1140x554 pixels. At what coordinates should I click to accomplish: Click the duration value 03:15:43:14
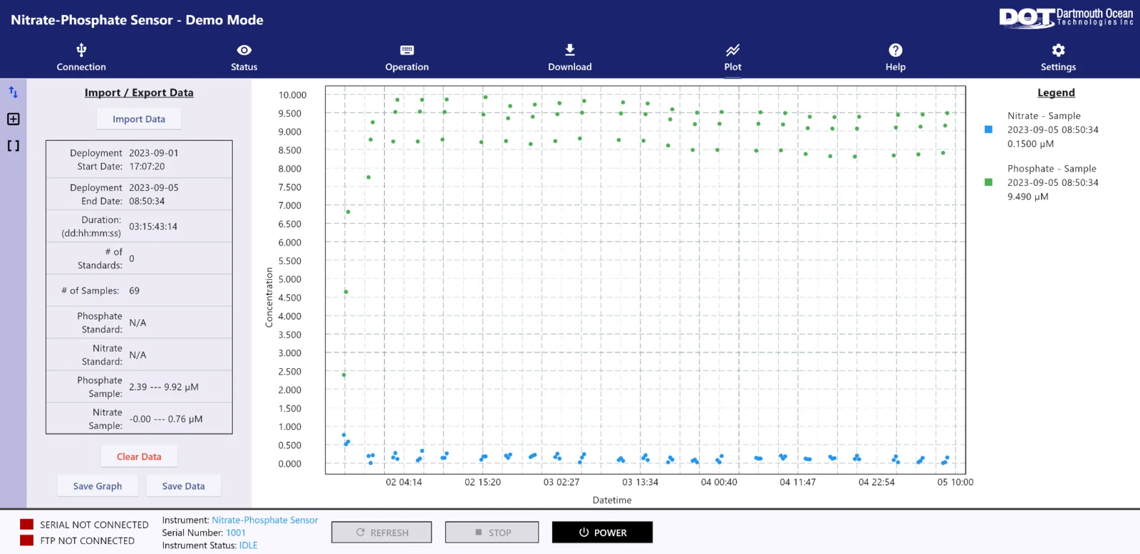(x=153, y=226)
